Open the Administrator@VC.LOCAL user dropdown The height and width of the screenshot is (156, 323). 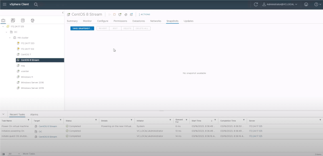(280, 4)
